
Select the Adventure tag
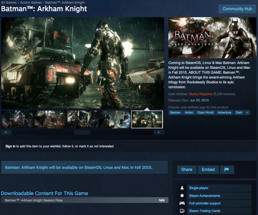coord(224,112)
